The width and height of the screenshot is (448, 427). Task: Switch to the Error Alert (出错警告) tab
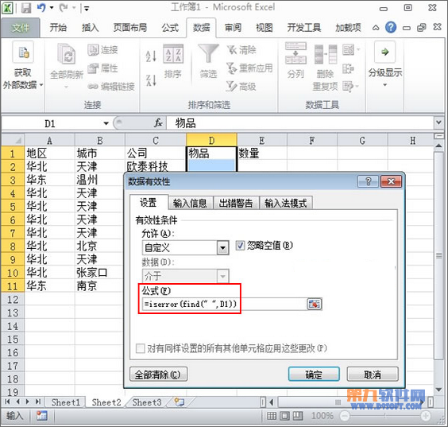236,204
